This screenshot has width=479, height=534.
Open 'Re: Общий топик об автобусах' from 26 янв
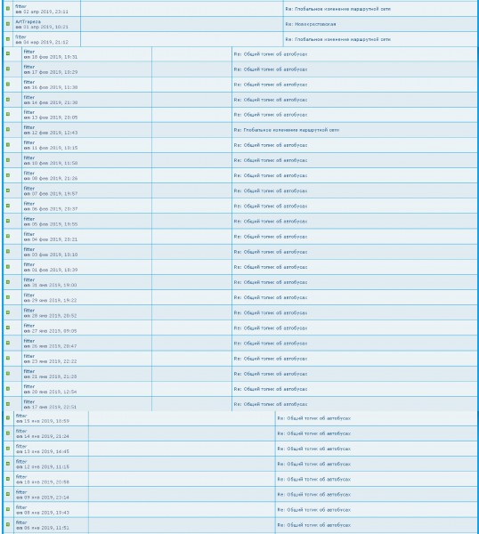click(x=271, y=344)
